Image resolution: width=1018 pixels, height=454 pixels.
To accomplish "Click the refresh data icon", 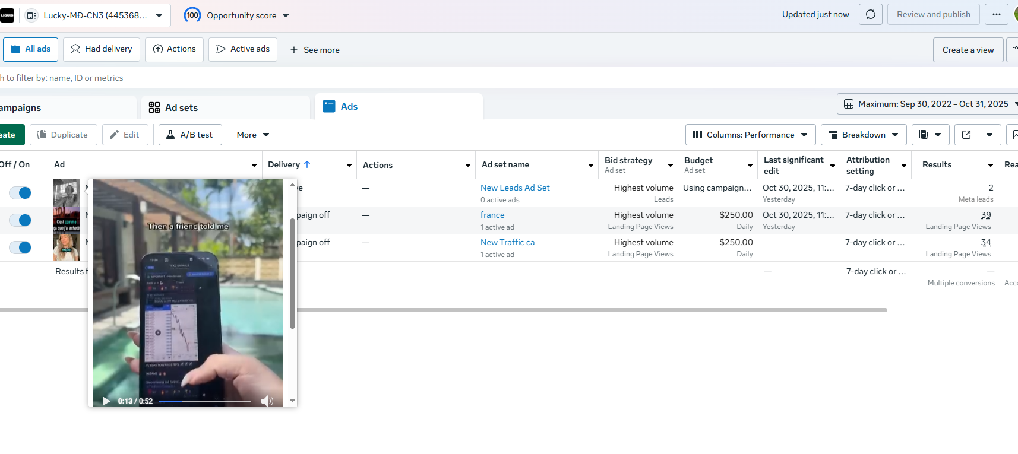I will tap(871, 14).
